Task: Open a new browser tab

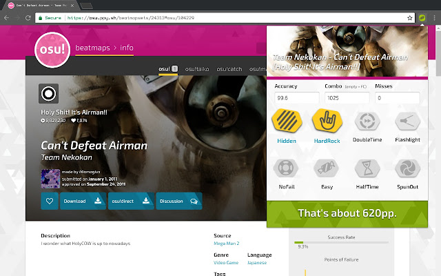Action: (86, 6)
